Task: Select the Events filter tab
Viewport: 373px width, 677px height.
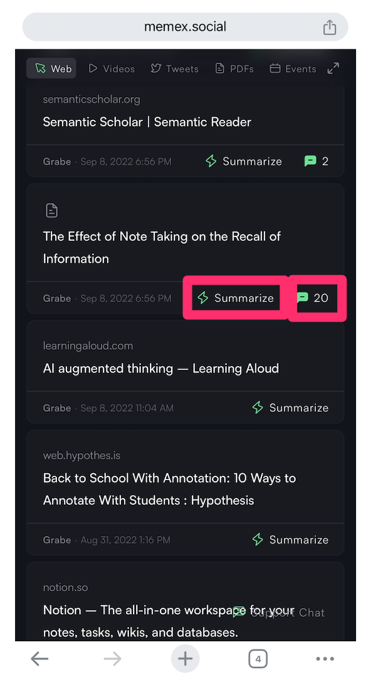Action: (293, 69)
